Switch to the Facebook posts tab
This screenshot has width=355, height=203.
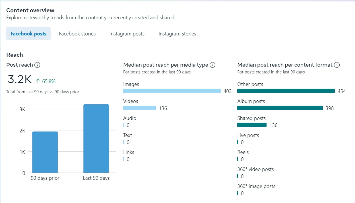(28, 34)
